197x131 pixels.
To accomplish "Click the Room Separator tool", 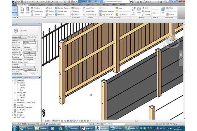I will [x=107, y=11].
